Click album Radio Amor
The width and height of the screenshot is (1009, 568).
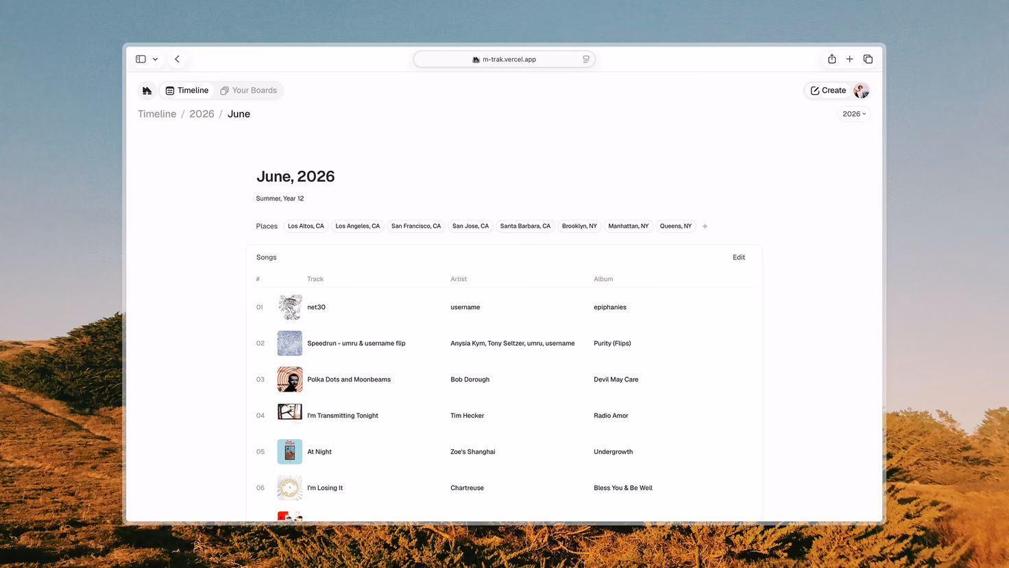(x=611, y=416)
